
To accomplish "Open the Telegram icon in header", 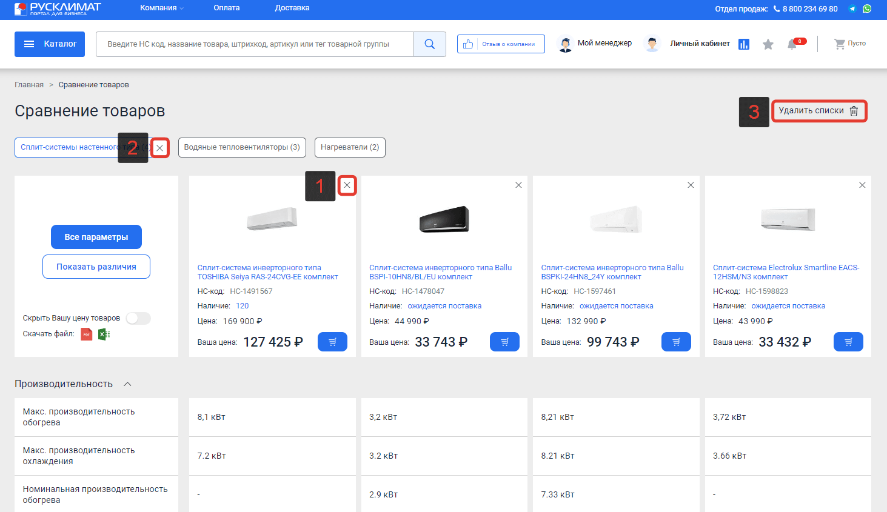I will [x=852, y=8].
